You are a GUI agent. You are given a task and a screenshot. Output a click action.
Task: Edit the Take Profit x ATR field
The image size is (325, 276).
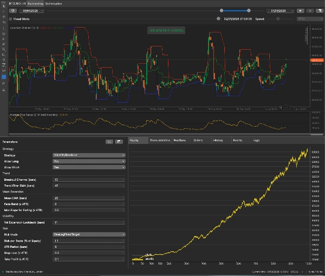coord(89,259)
